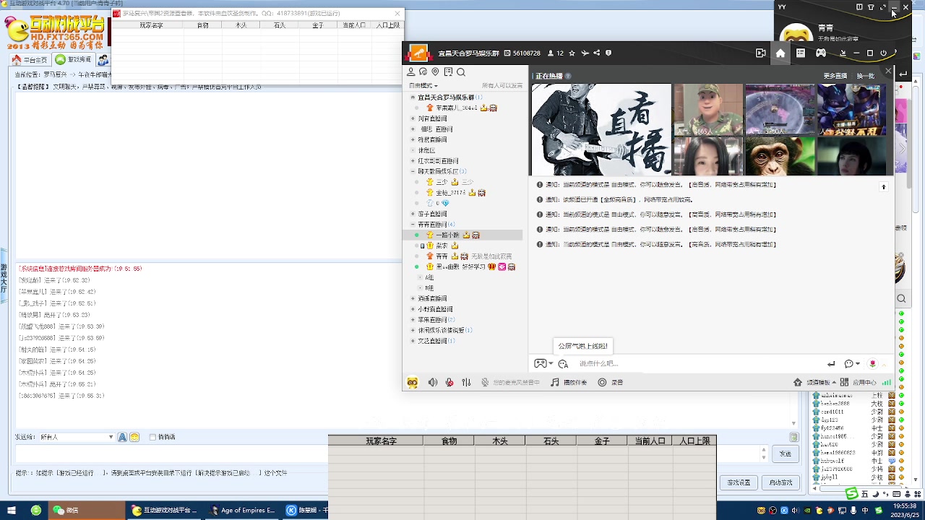Open Age of Empires from the taskbar
Image resolution: width=925 pixels, height=520 pixels.
tap(241, 510)
